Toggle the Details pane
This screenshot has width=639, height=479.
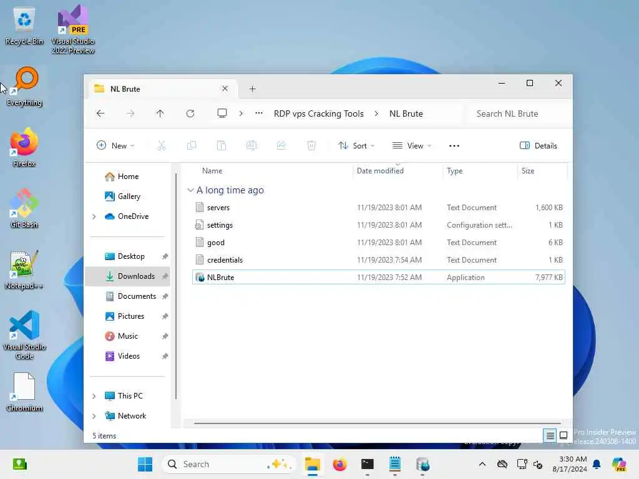click(538, 146)
